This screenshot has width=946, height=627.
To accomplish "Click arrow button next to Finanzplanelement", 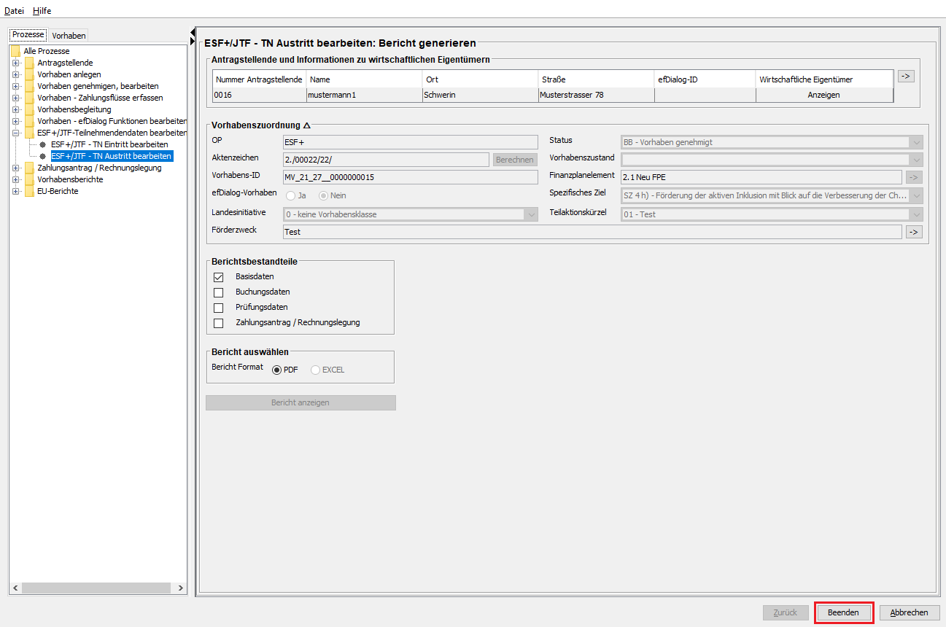I will (x=914, y=176).
